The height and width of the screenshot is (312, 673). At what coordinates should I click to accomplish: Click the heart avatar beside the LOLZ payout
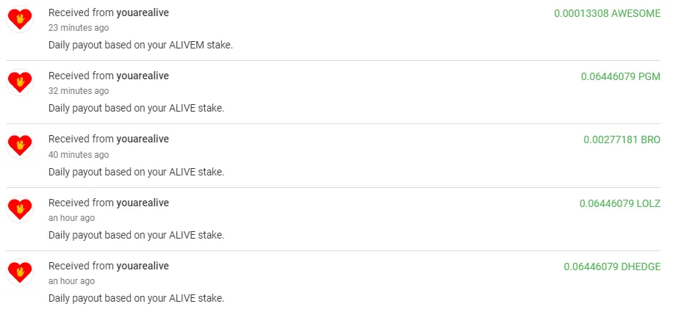(20, 209)
